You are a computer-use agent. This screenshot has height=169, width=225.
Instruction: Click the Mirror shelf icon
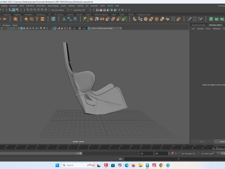102,19
